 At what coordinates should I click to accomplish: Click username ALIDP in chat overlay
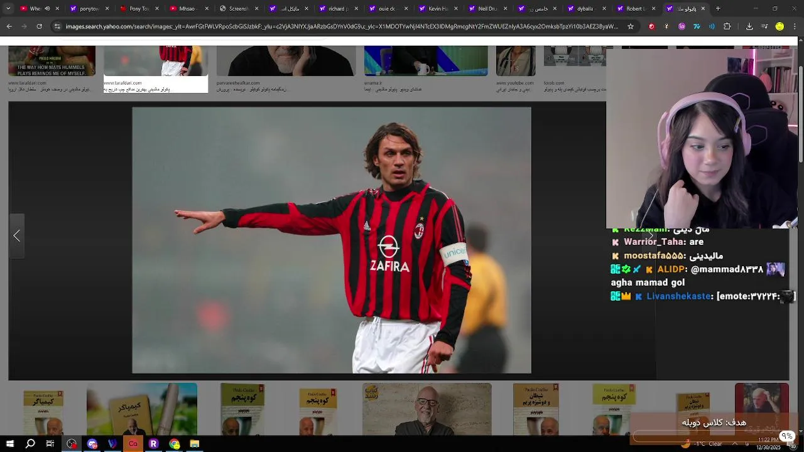point(671,269)
